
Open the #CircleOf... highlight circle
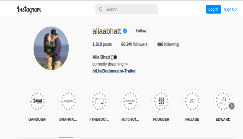point(130,101)
